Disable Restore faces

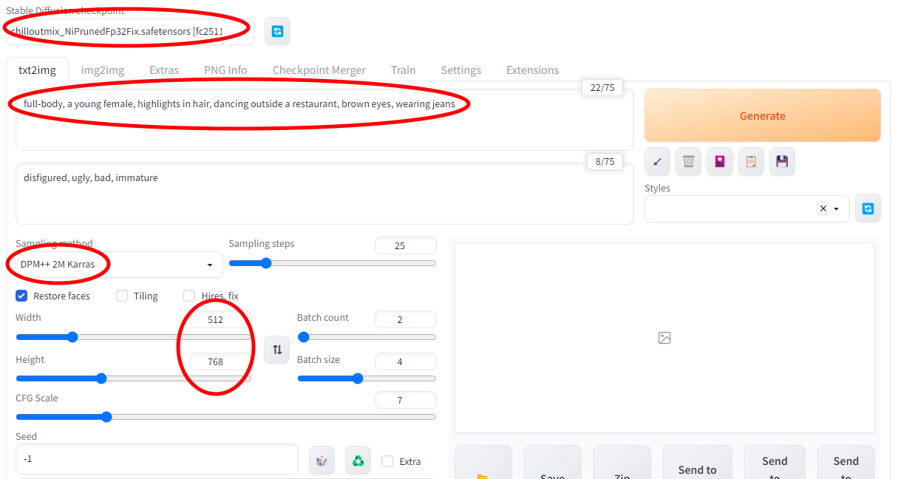coord(21,296)
